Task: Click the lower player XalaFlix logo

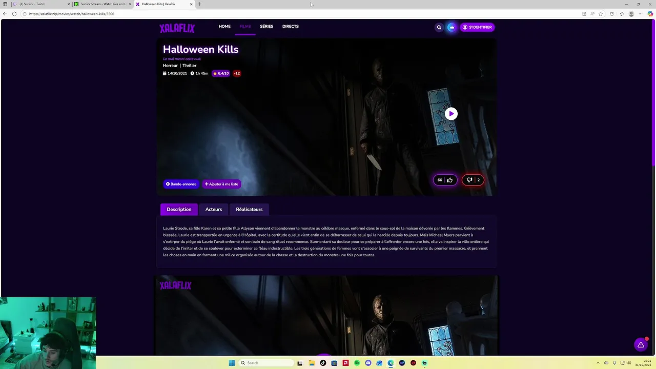Action: [175, 285]
